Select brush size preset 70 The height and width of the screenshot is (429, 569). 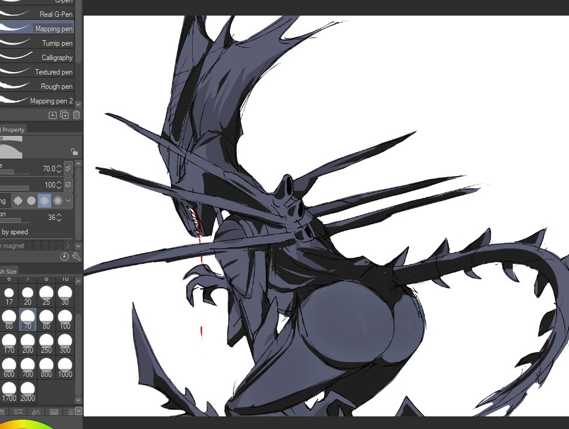click(28, 319)
